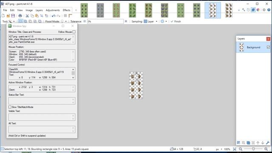Click the Redo arrow icon
The height and width of the screenshot is (153, 272).
[x=59, y=16]
